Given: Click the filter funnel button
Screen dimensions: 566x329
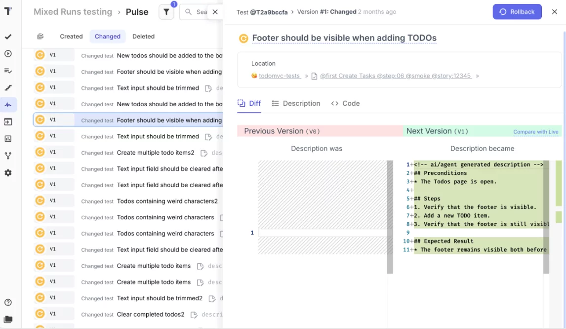Looking at the screenshot, I should (x=166, y=12).
